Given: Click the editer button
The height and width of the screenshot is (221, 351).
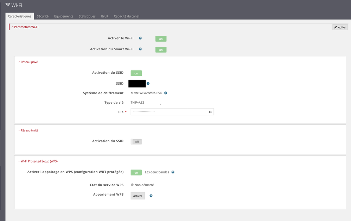Looking at the screenshot, I should coord(340,27).
